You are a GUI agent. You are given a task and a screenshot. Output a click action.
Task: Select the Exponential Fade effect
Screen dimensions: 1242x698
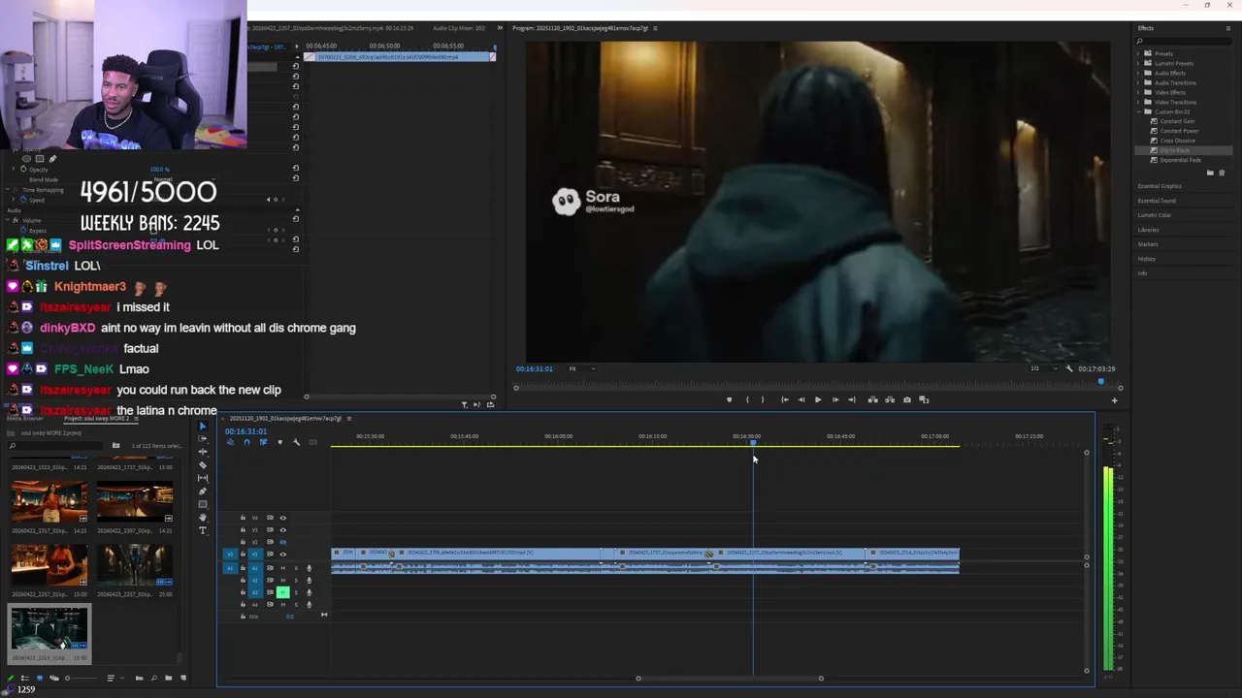(1181, 160)
